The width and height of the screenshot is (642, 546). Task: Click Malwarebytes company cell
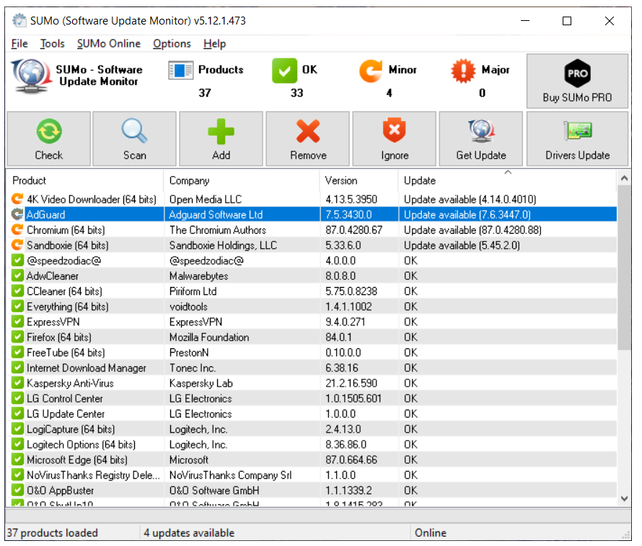click(x=198, y=276)
